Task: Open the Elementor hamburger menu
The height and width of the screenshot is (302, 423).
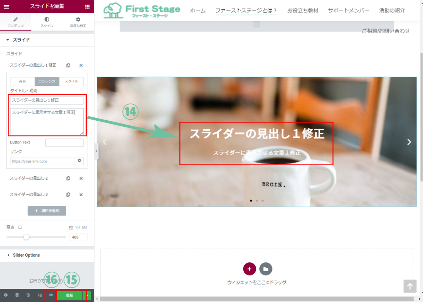Action: (x=6, y=6)
